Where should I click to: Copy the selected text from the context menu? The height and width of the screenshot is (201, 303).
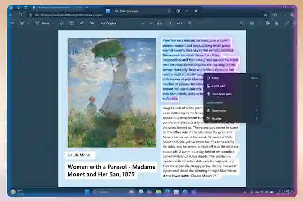232,78
